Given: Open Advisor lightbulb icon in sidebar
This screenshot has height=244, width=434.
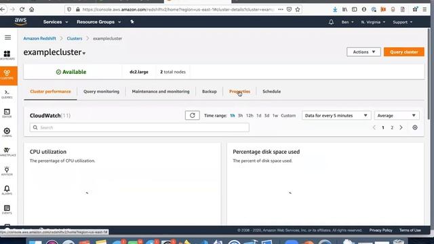Looking at the screenshot, I should (x=7, y=171).
